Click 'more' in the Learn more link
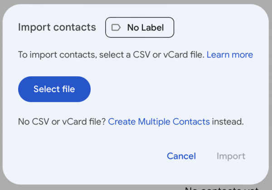Screen dimensions: 272x190 point(243,55)
